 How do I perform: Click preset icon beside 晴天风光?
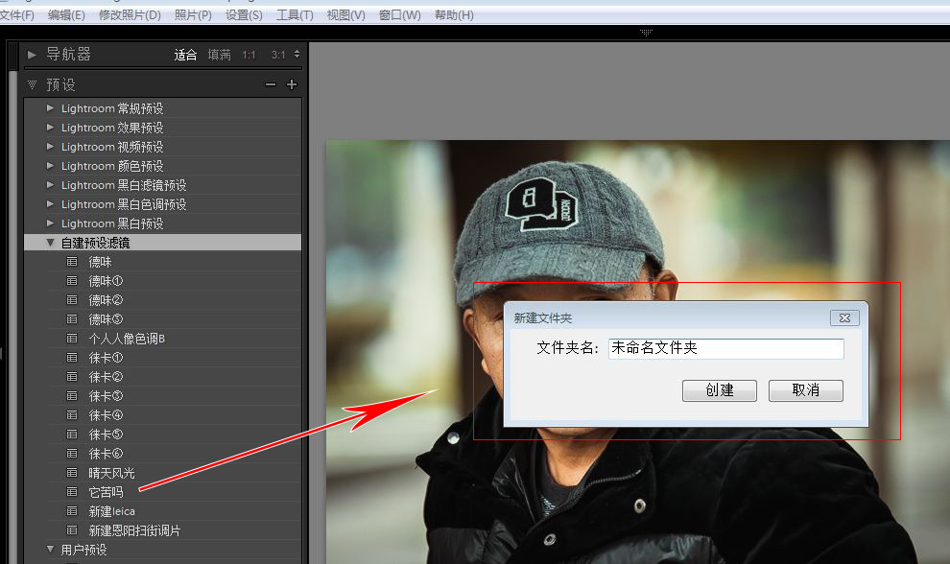(72, 473)
